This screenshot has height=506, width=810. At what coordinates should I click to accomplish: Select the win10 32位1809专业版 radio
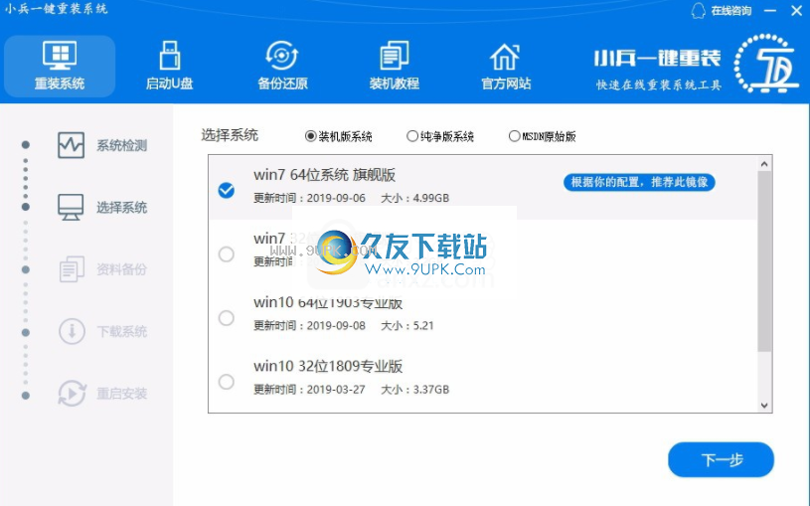coord(227,382)
